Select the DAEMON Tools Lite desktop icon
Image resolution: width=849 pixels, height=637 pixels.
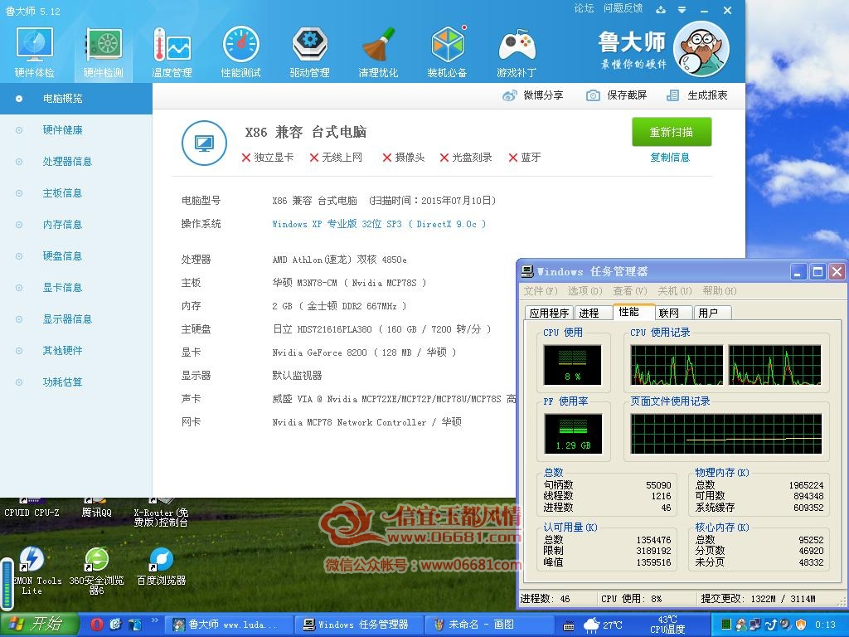pos(32,571)
